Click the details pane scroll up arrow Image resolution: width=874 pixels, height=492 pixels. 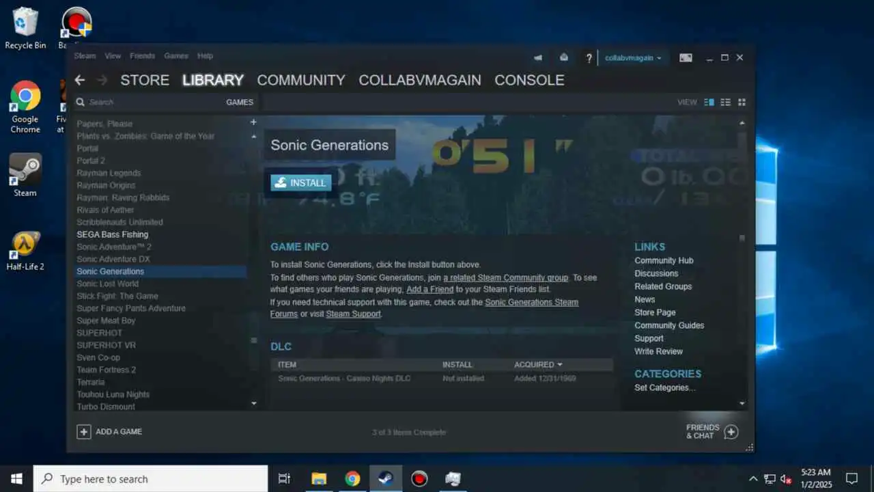(742, 122)
